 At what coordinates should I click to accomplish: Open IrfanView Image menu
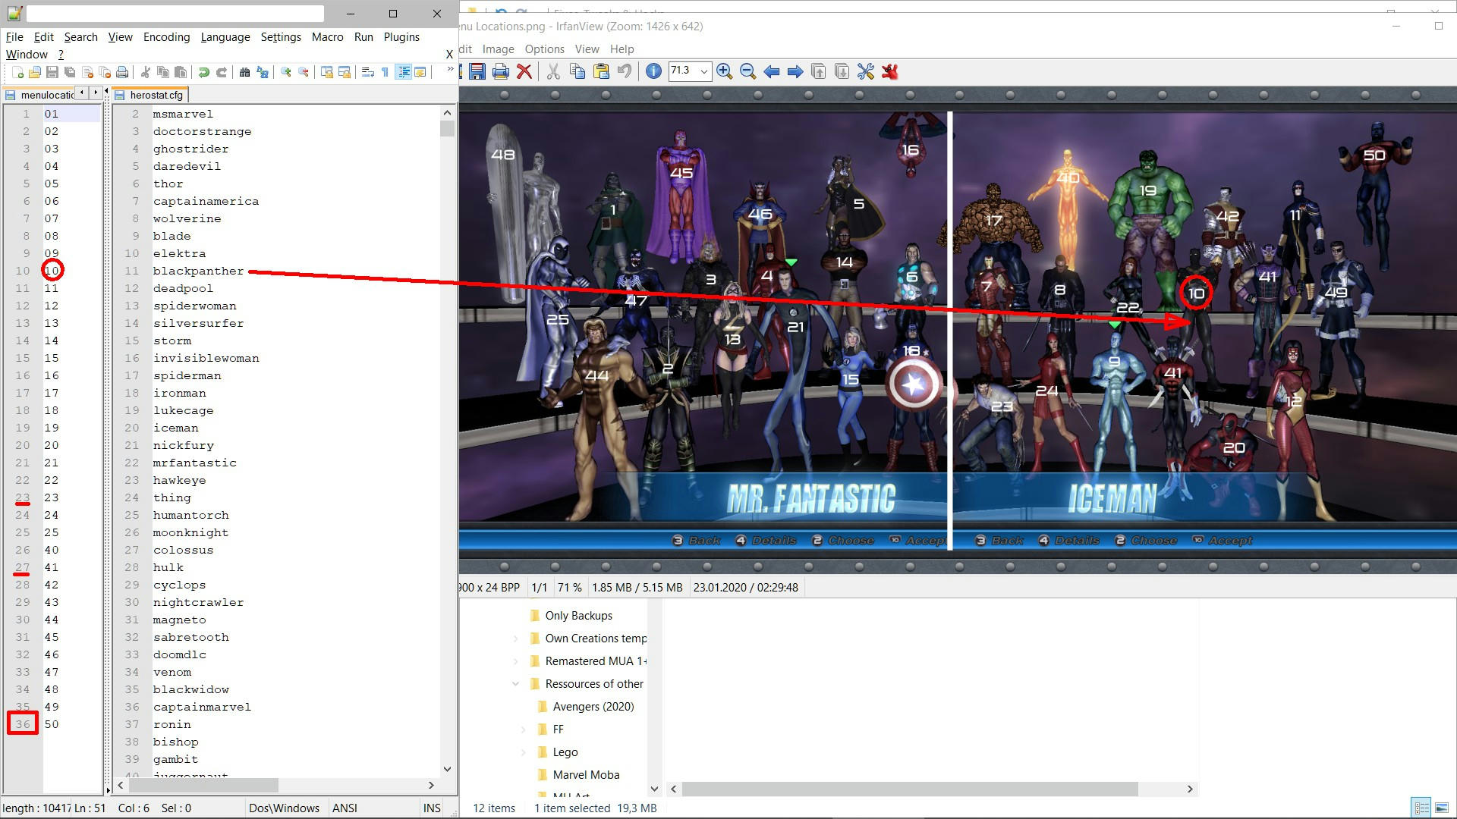pos(498,49)
